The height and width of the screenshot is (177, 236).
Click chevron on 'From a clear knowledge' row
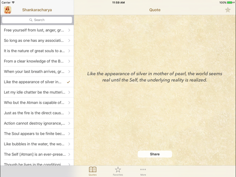(69, 61)
